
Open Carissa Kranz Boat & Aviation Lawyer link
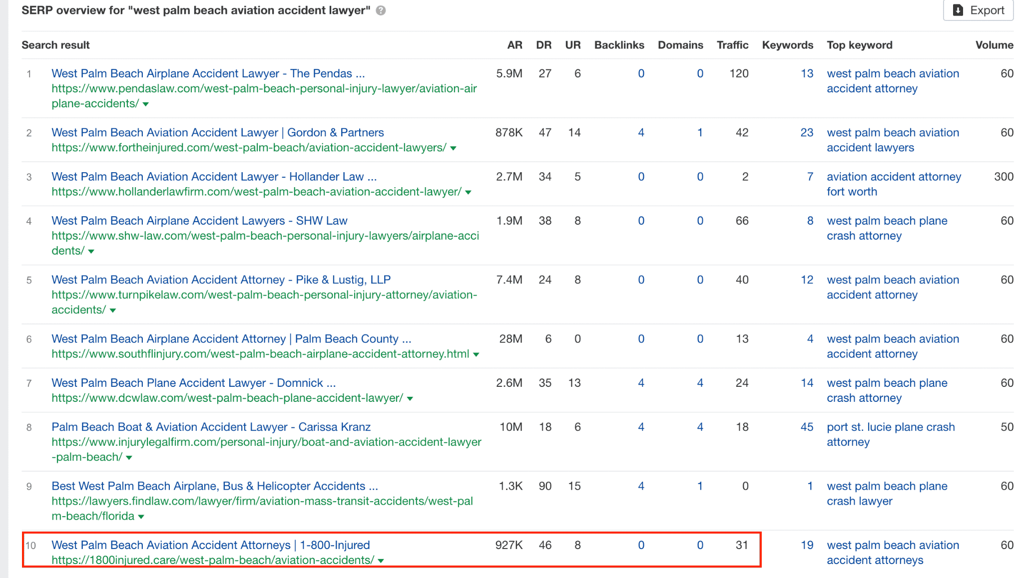point(211,427)
